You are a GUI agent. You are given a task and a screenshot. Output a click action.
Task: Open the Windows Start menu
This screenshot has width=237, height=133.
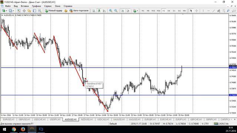[4, 129]
